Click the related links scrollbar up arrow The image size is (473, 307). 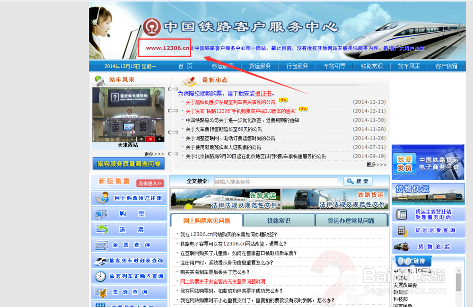coord(458,270)
